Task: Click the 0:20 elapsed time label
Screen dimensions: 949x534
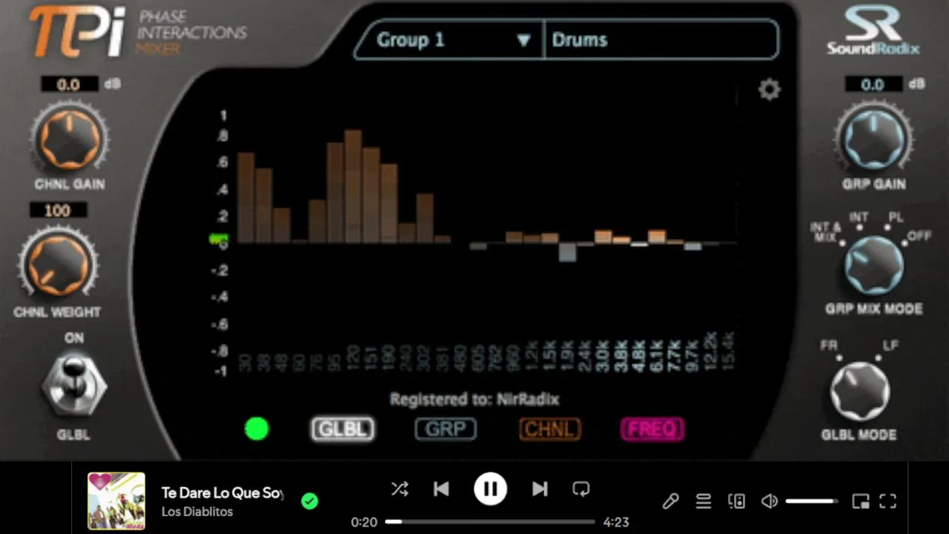Action: [x=364, y=522]
